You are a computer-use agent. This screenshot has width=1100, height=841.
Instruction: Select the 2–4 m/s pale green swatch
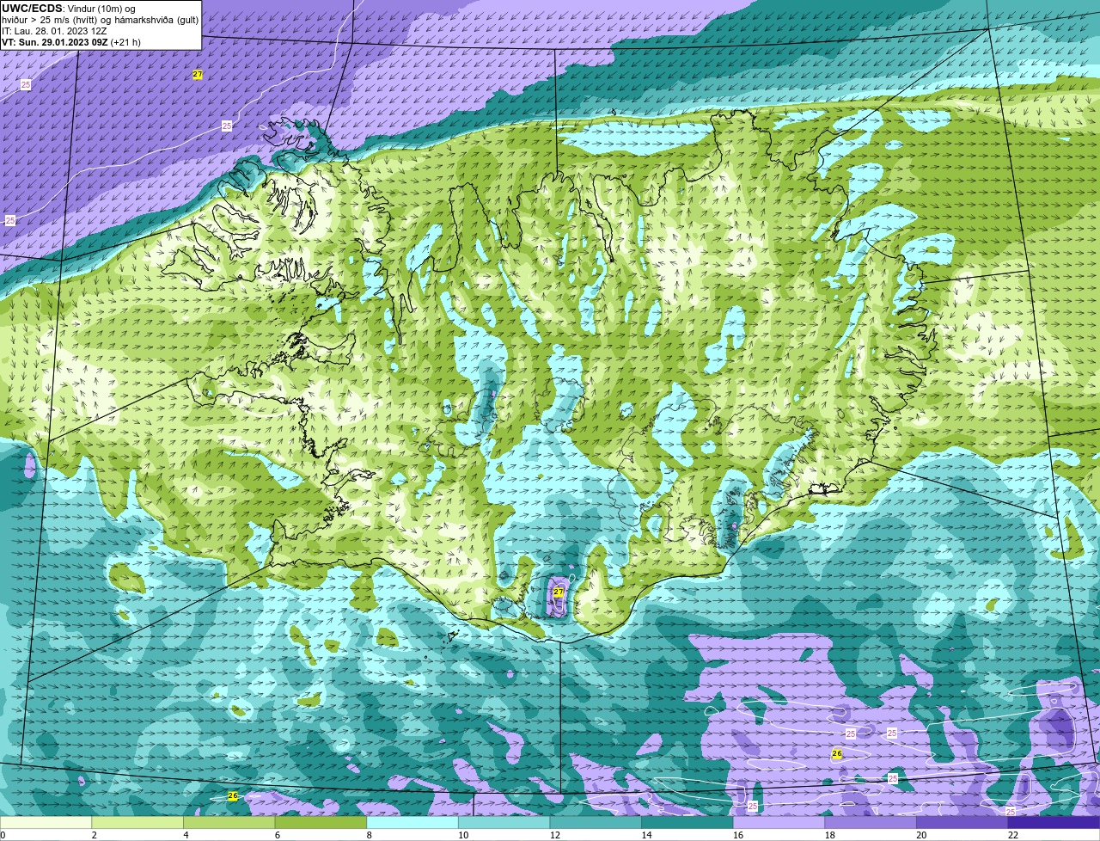pos(137,822)
